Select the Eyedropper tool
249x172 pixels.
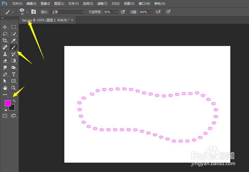[x=13, y=41]
